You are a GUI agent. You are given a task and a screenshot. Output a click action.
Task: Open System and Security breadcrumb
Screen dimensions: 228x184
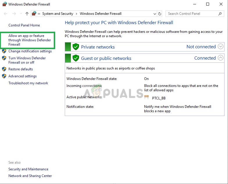(x=58, y=14)
